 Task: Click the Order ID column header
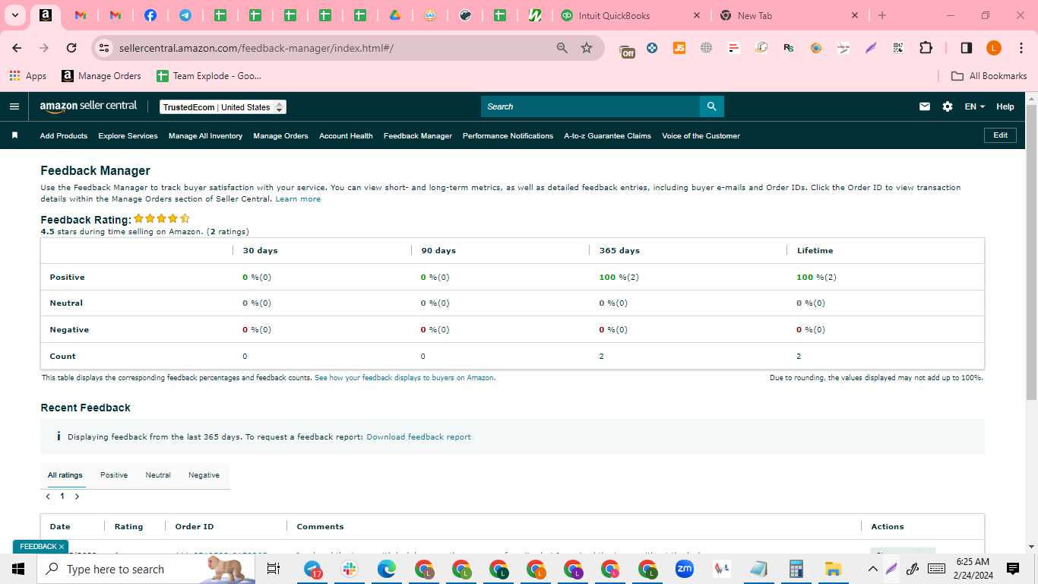pyautogui.click(x=195, y=526)
